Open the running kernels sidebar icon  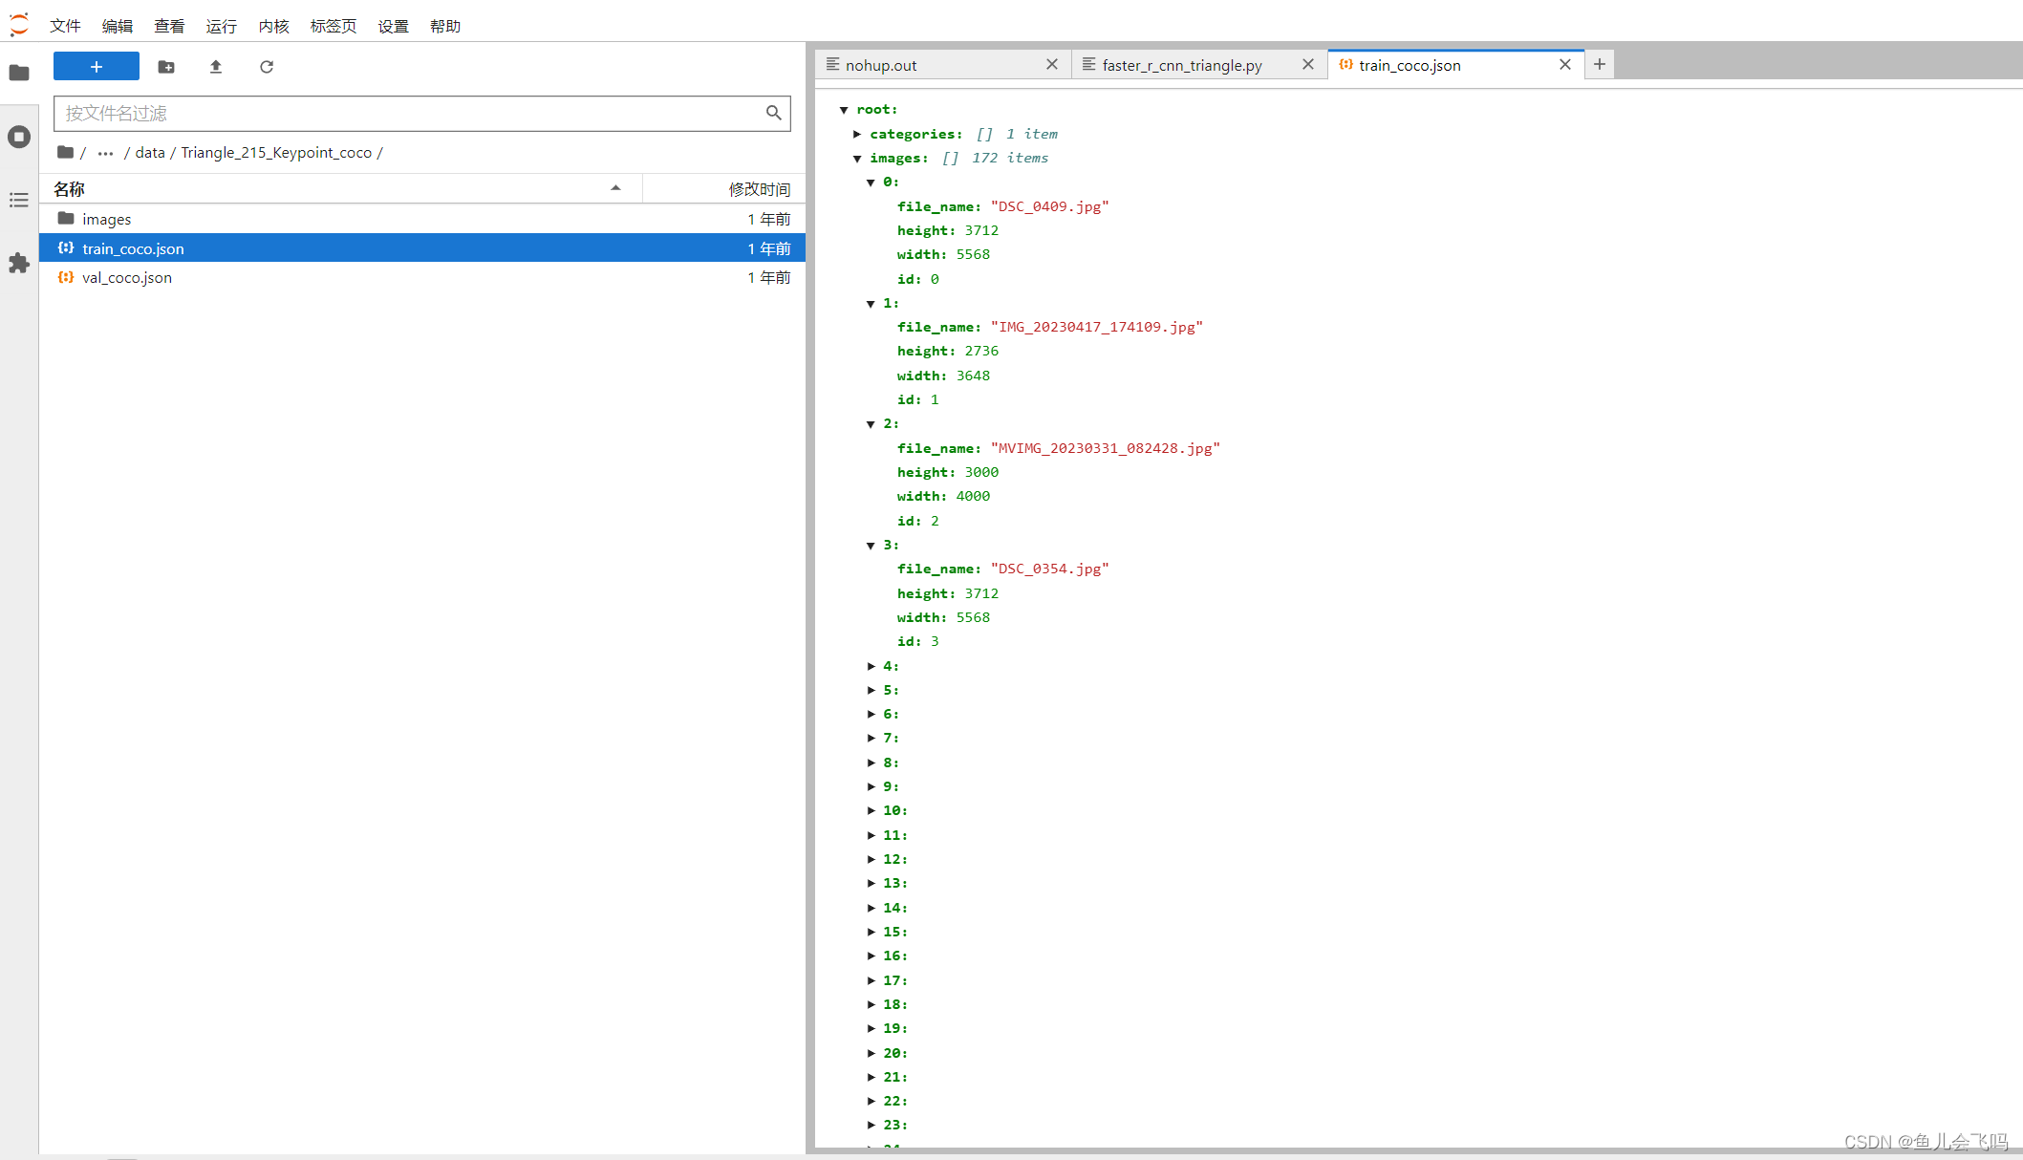click(x=19, y=137)
